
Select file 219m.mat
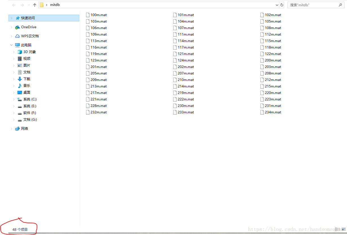click(186, 93)
